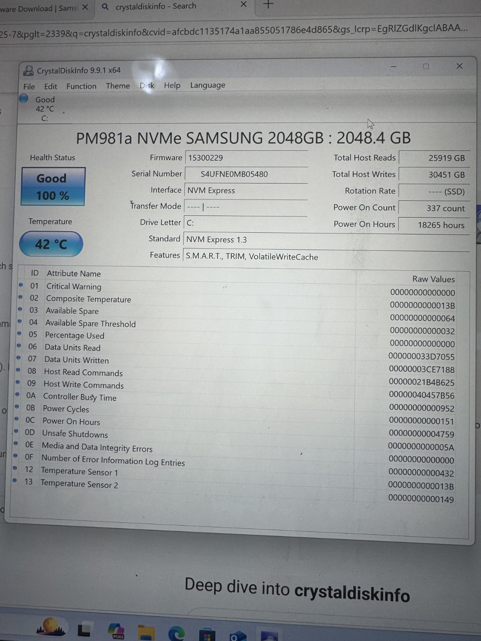481x641 pixels.
Task: Open a new browser tab with plus button
Action: click(268, 4)
